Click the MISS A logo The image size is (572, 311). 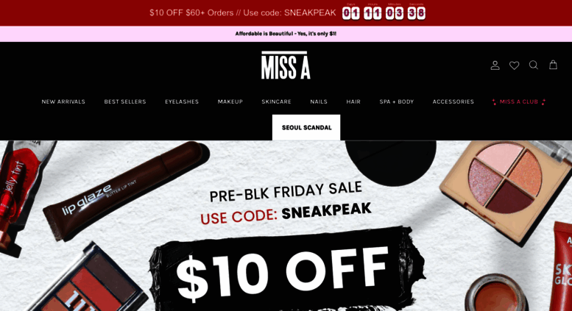(286, 65)
